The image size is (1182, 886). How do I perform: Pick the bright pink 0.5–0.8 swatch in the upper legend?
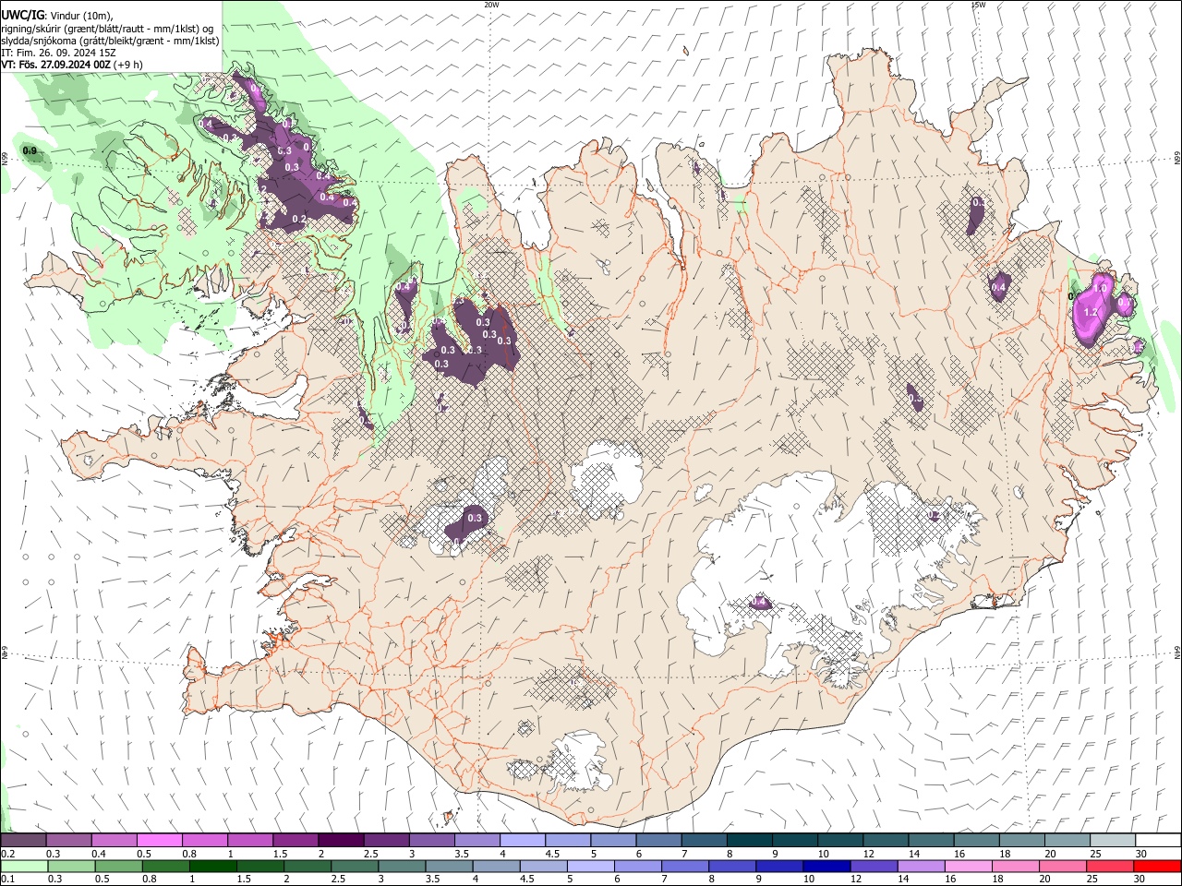(159, 841)
